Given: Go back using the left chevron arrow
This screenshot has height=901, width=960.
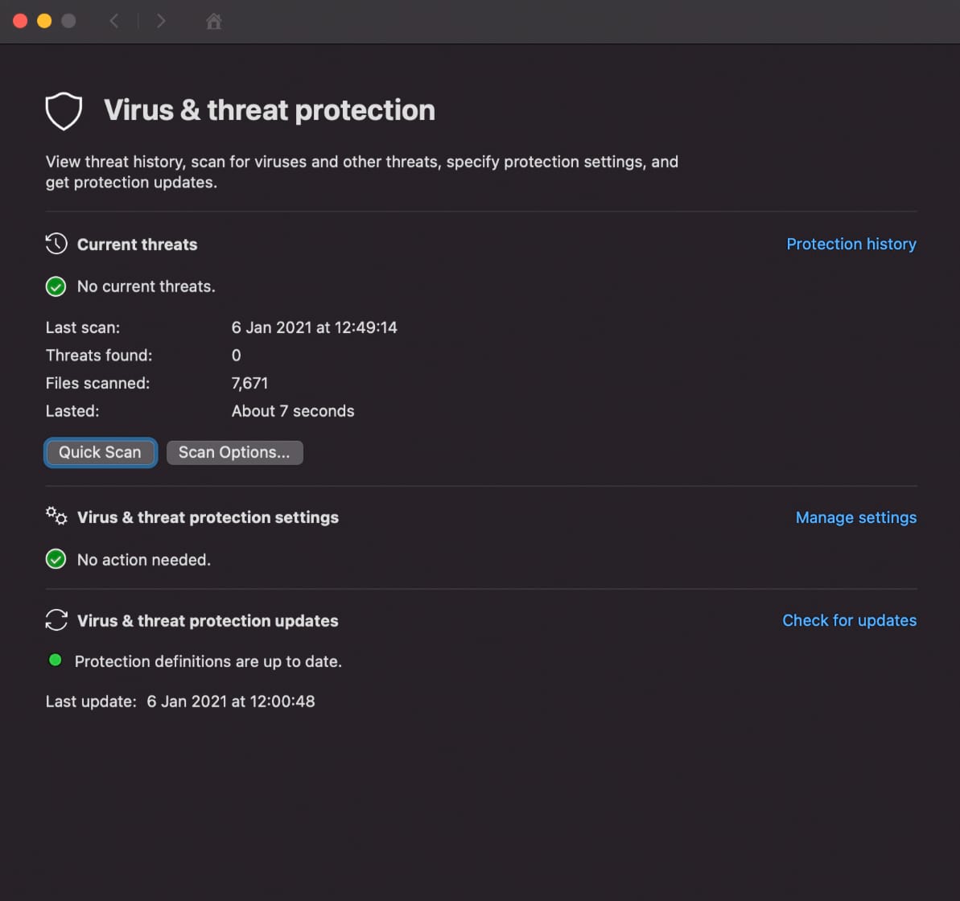Looking at the screenshot, I should [114, 22].
